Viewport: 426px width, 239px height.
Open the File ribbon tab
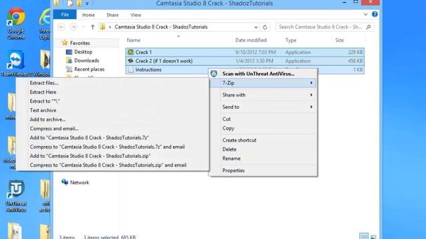tap(65, 15)
